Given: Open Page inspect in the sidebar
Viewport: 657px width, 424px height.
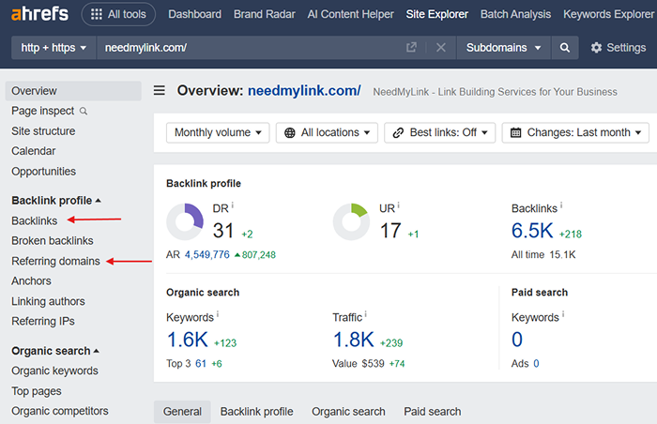Looking at the screenshot, I should (x=49, y=111).
